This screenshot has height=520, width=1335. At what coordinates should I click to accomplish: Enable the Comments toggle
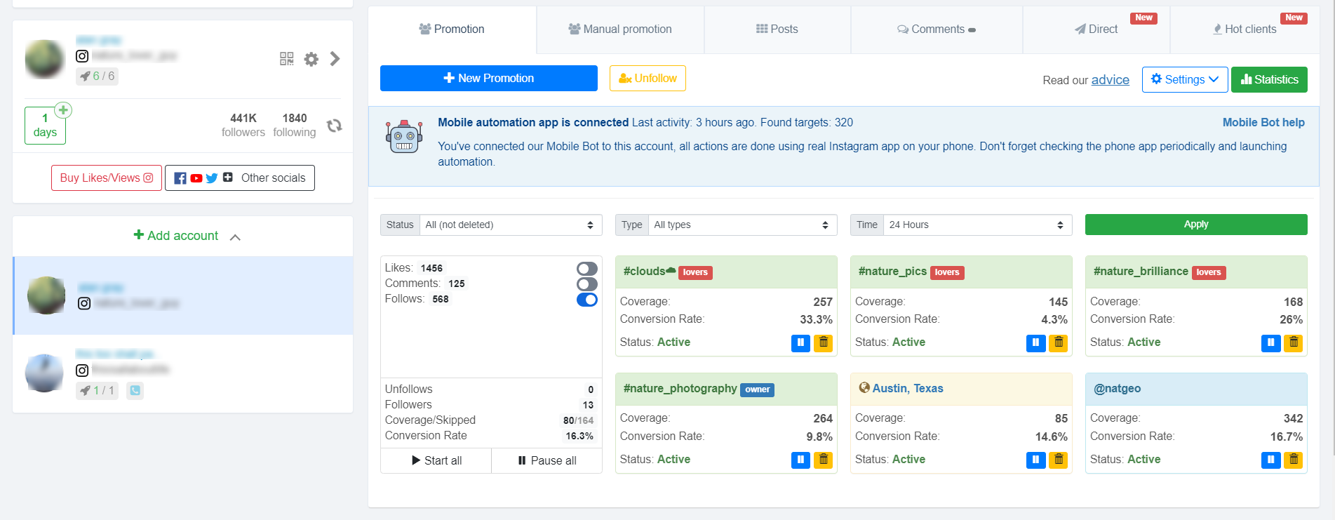(x=587, y=284)
